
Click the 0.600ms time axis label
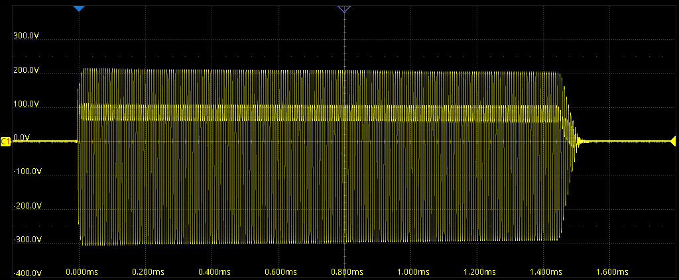click(x=280, y=272)
